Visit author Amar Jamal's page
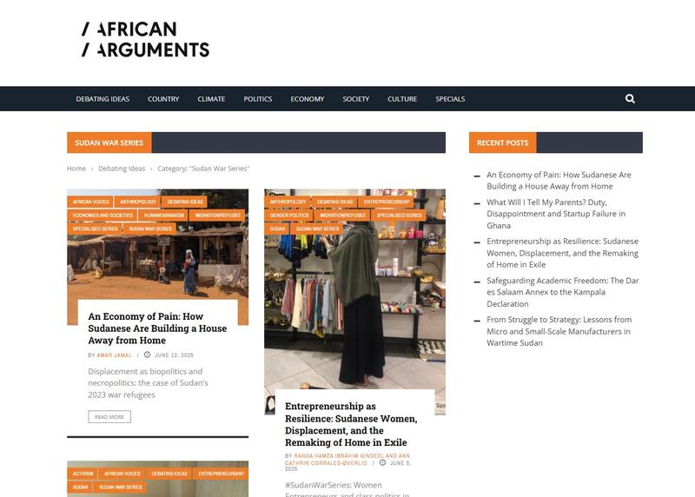This screenshot has width=695, height=497. (x=114, y=355)
